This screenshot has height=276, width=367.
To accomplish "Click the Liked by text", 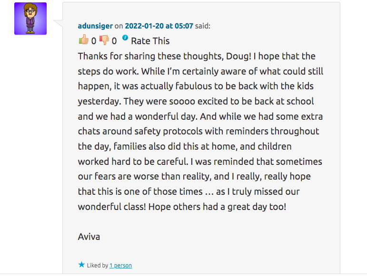I will [98, 266].
